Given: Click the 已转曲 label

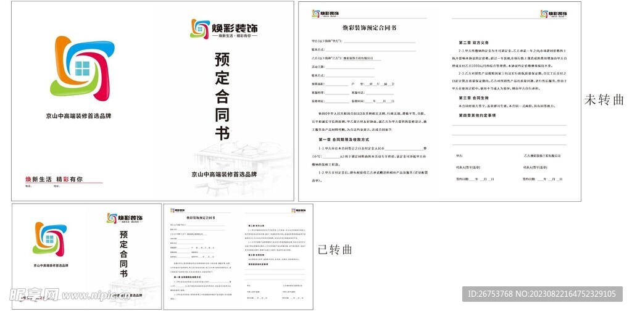Looking at the screenshot, I should pyautogui.click(x=335, y=249).
